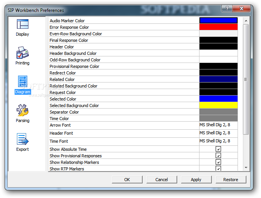Change the Odd-Row Background Color swatch

pyautogui.click(x=218, y=59)
